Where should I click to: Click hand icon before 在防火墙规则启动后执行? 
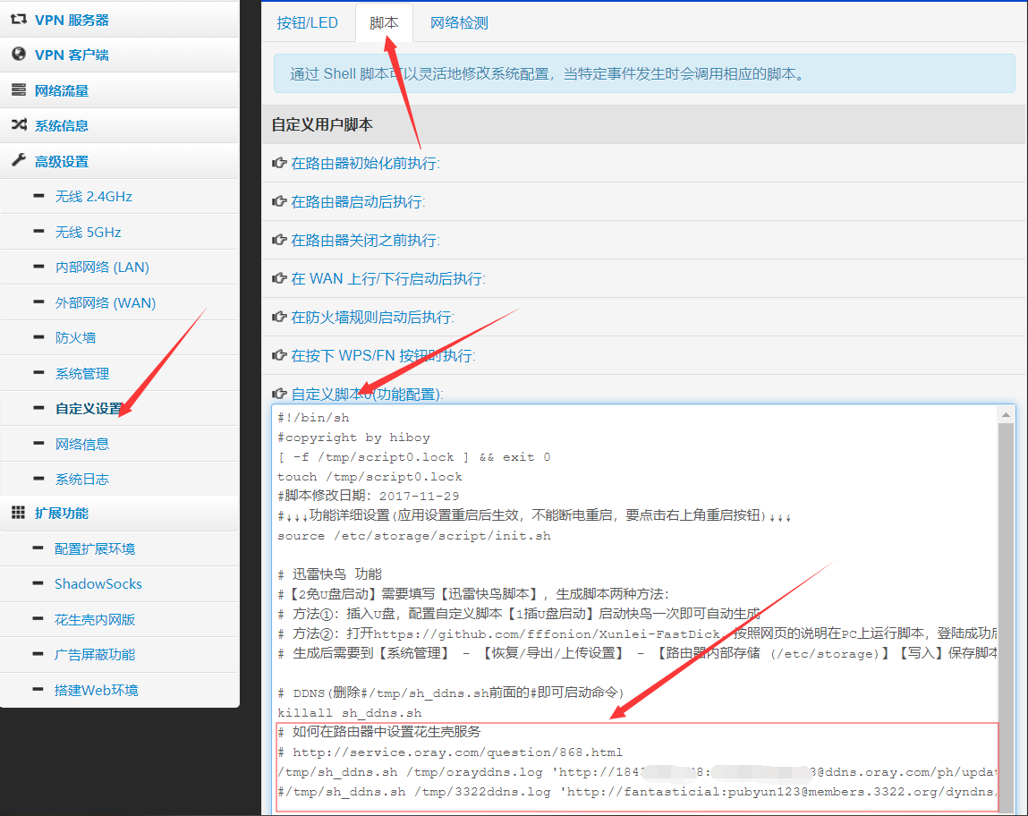tap(279, 318)
